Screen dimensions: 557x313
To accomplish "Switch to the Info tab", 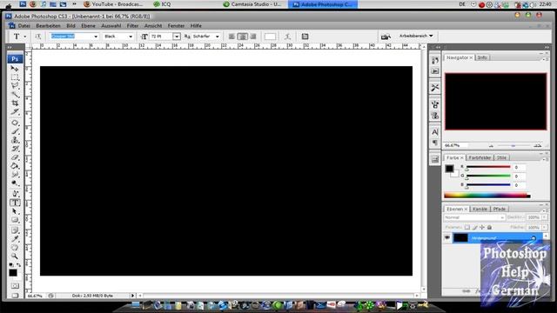I will click(482, 57).
